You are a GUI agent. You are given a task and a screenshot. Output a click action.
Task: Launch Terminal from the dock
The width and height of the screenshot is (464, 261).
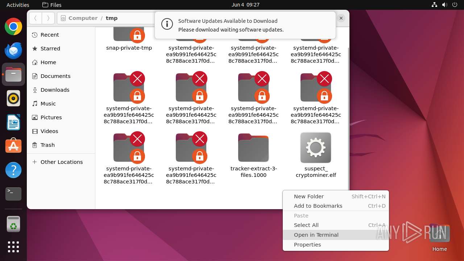[13, 194]
